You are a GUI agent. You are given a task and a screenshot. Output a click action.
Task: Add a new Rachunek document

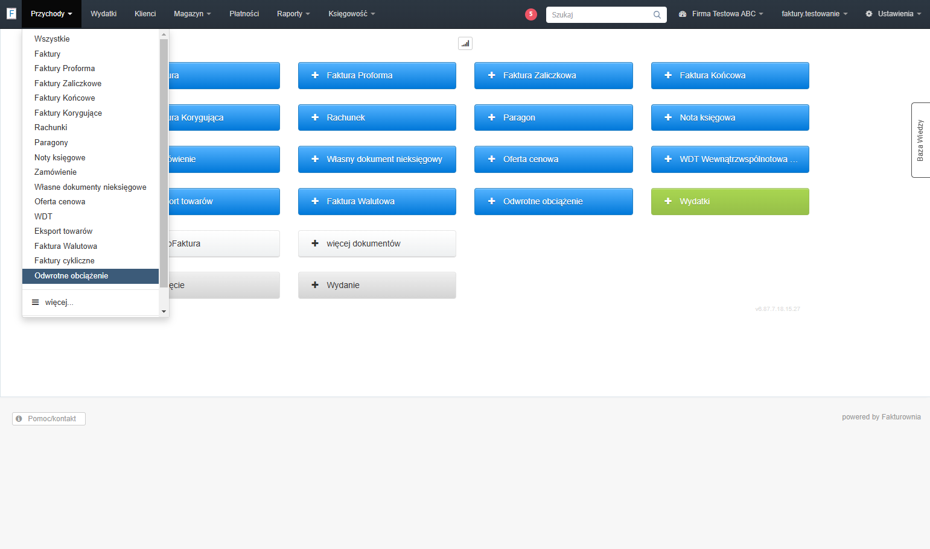[377, 118]
